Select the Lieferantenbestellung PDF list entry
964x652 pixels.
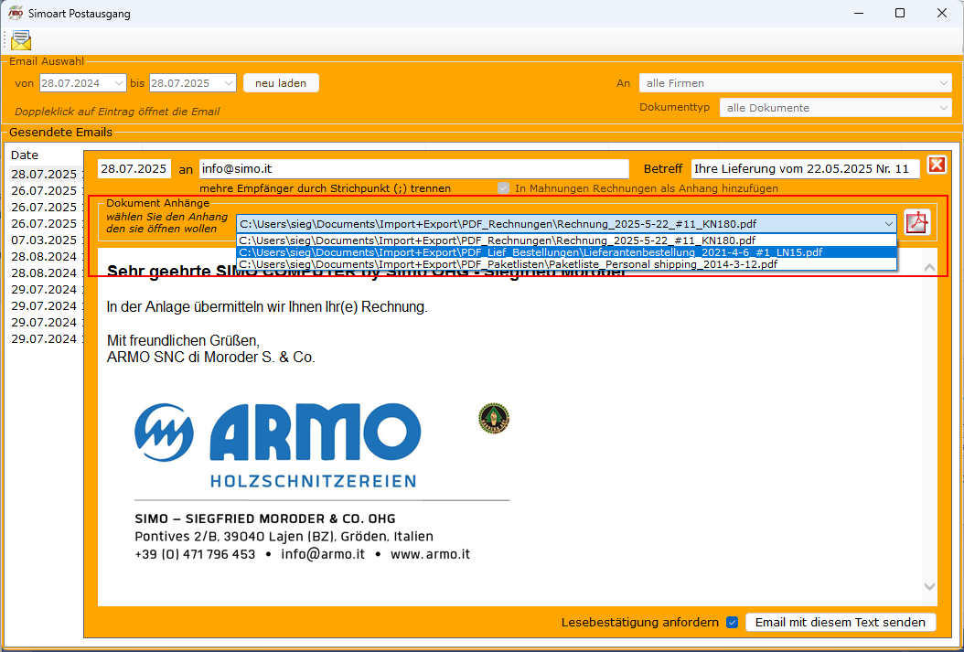[x=530, y=252]
